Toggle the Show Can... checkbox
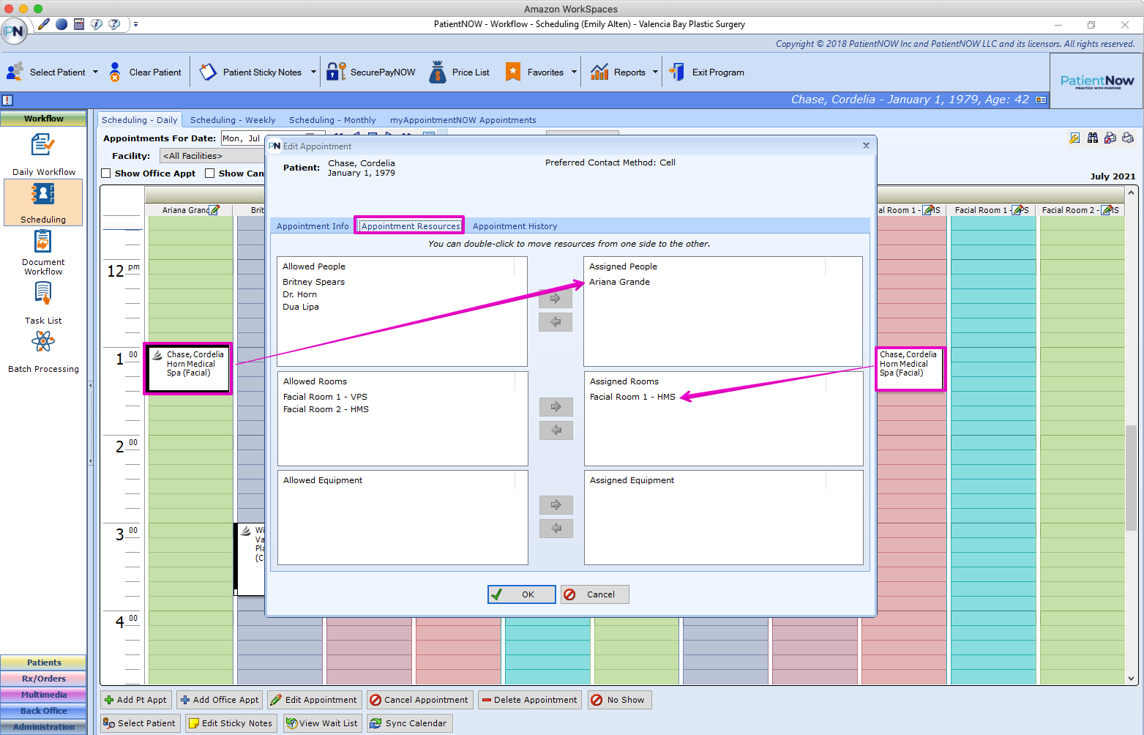The height and width of the screenshot is (735, 1144). click(x=210, y=174)
